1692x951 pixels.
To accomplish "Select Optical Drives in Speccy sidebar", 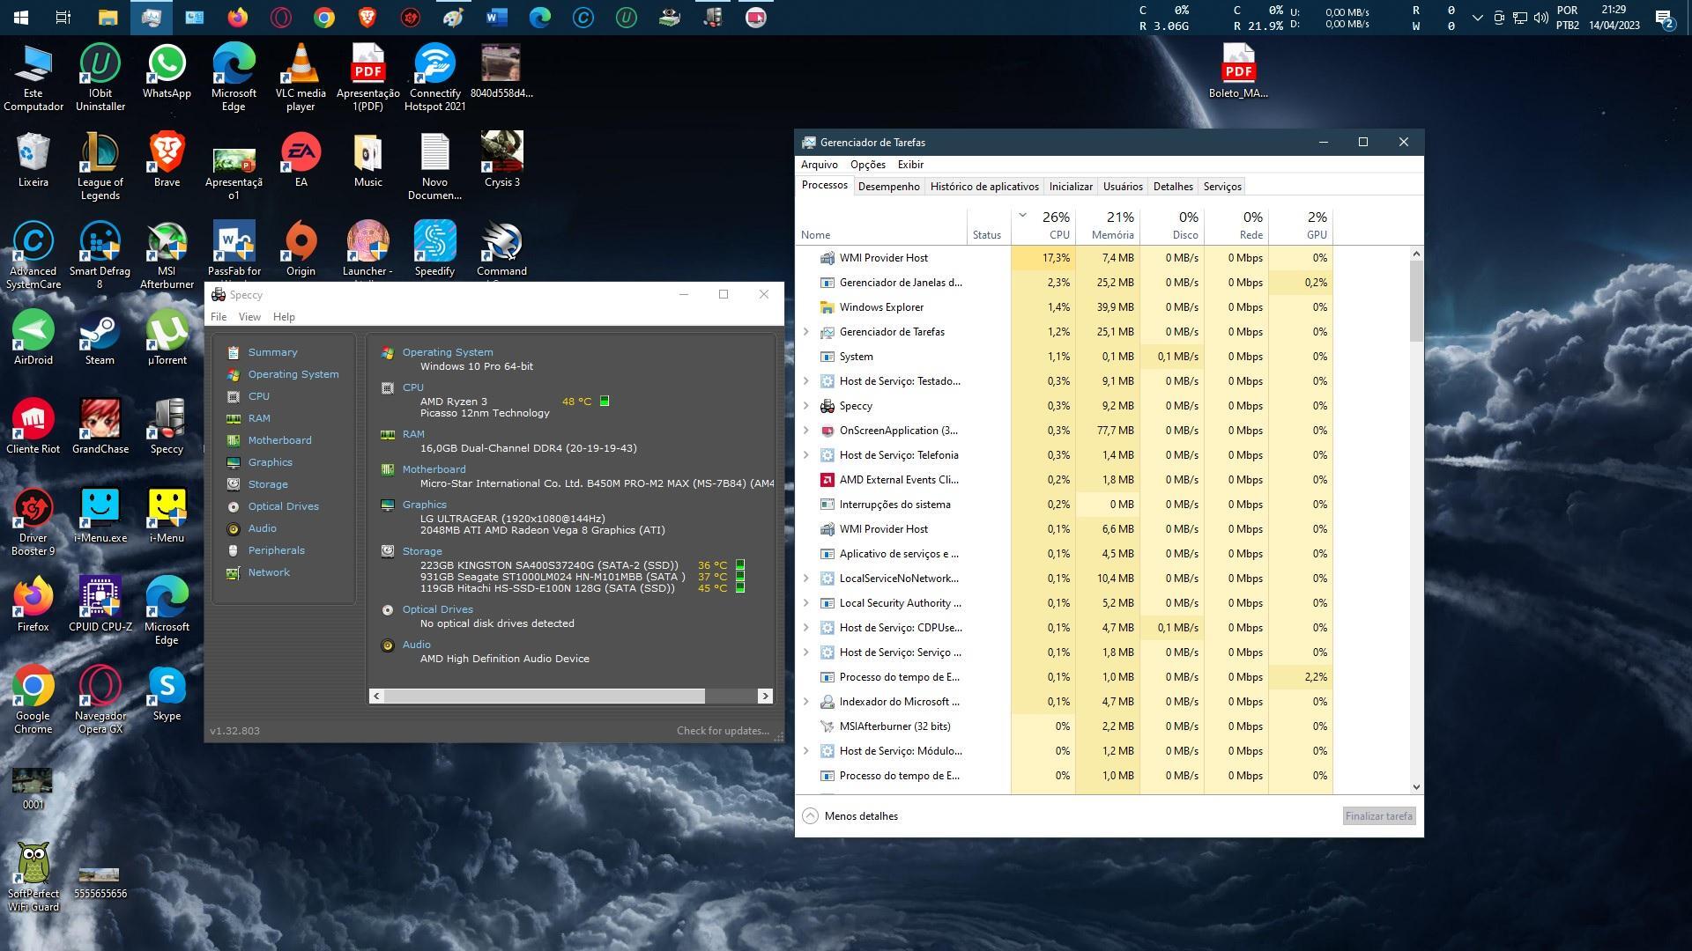I will tap(283, 506).
